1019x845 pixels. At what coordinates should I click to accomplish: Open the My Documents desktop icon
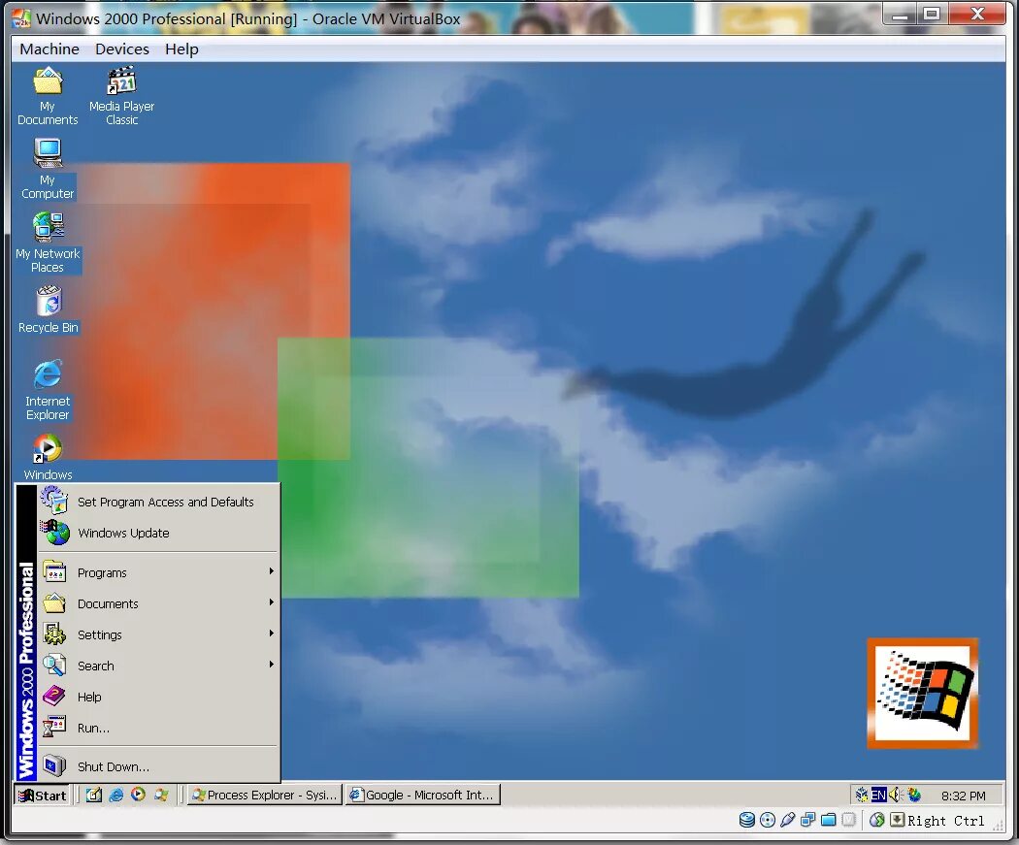48,97
